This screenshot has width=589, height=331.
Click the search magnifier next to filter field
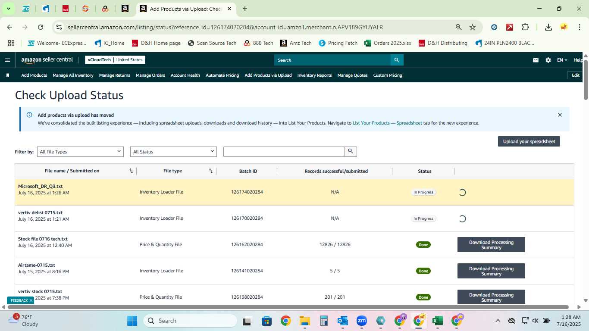[x=351, y=151]
